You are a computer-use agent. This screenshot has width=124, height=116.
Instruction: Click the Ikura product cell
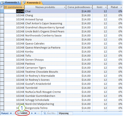pyautogui.click(x=45, y=39)
